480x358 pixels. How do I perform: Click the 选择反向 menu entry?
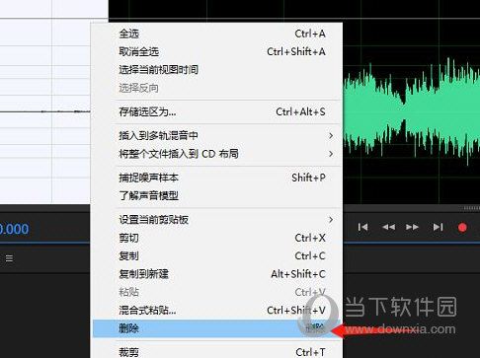(x=217, y=88)
